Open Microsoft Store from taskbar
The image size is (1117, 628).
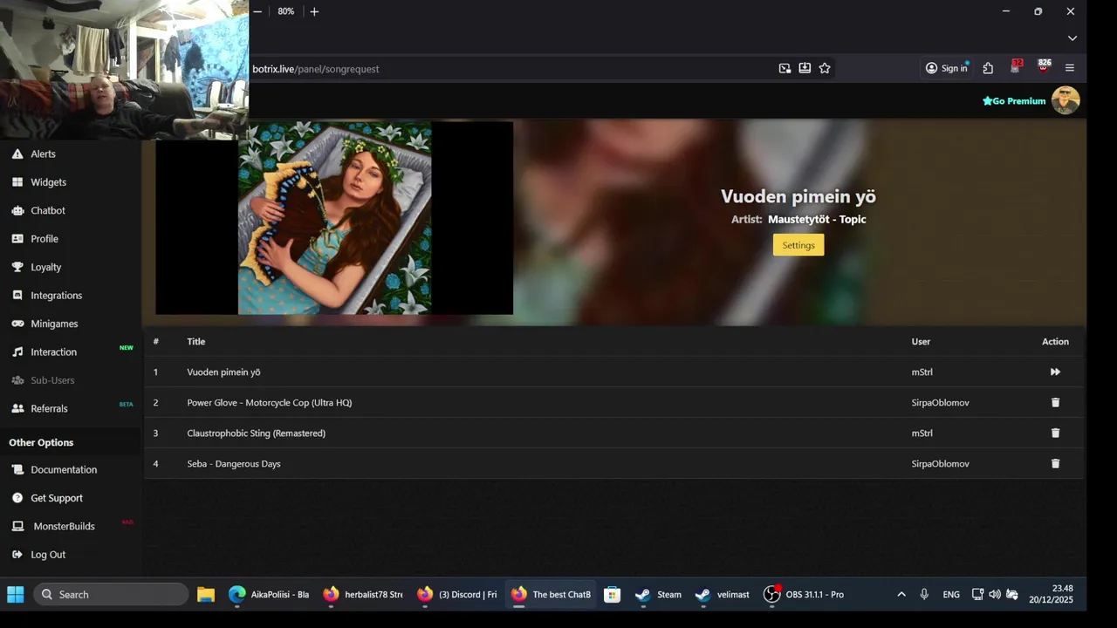pyautogui.click(x=613, y=595)
